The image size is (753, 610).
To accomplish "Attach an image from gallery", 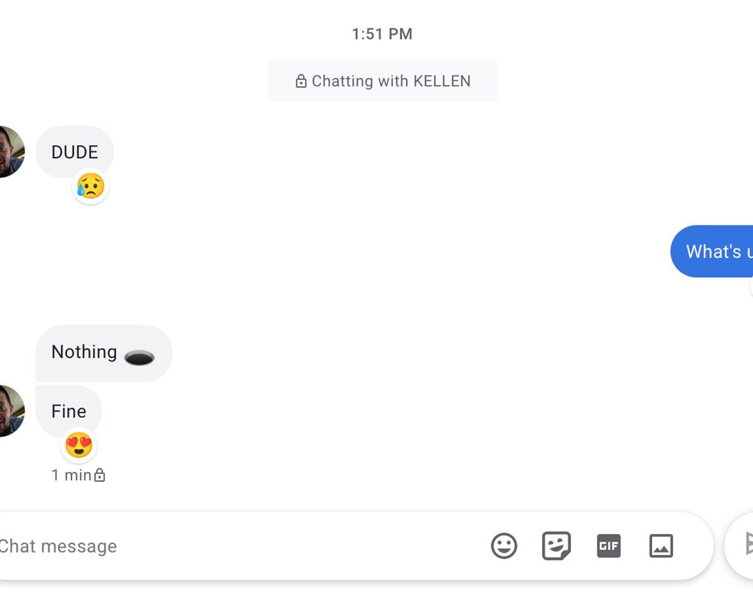I will click(661, 546).
